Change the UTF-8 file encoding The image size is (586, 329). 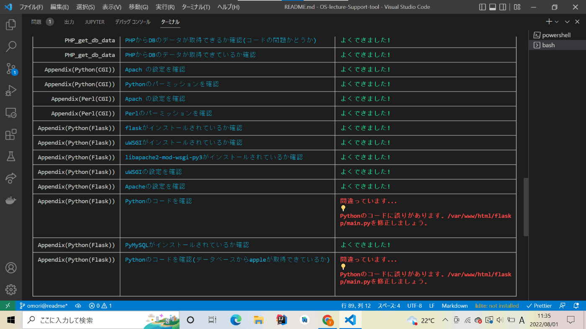[x=414, y=306]
